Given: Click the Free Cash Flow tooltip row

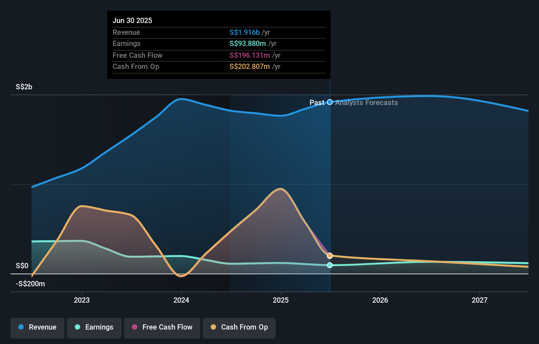Looking at the screenshot, I should 218,55.
